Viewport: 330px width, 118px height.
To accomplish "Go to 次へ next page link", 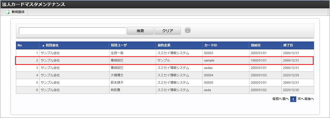I will point(301,99).
